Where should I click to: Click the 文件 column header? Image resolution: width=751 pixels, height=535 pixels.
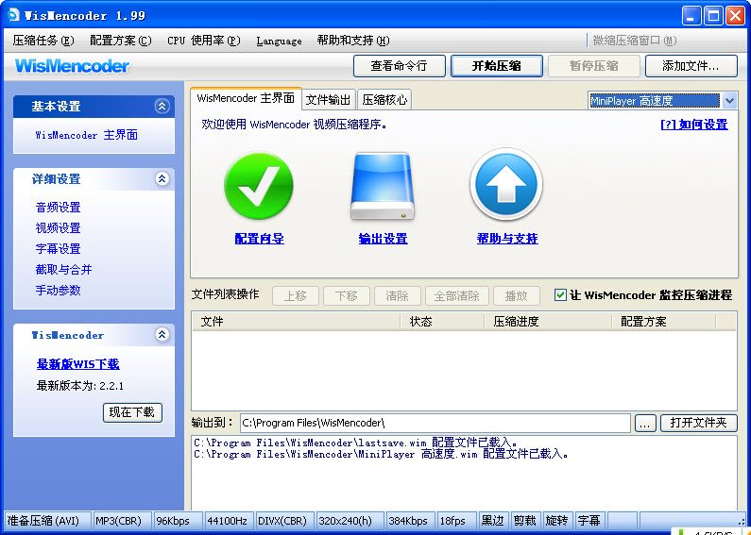pos(297,322)
